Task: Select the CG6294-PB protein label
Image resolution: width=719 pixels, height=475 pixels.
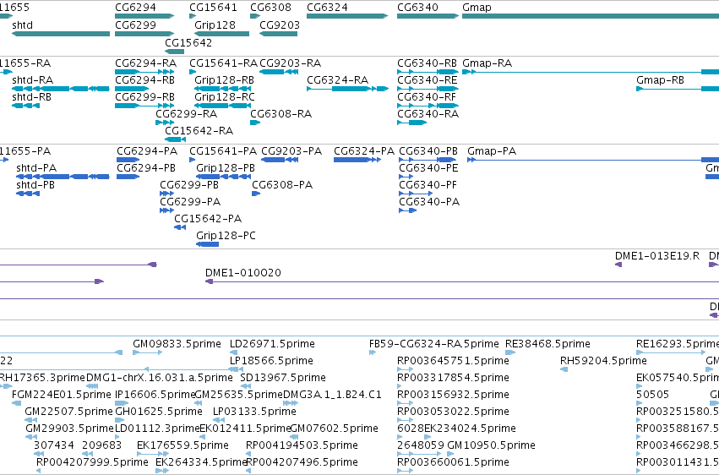Action: pos(146,168)
